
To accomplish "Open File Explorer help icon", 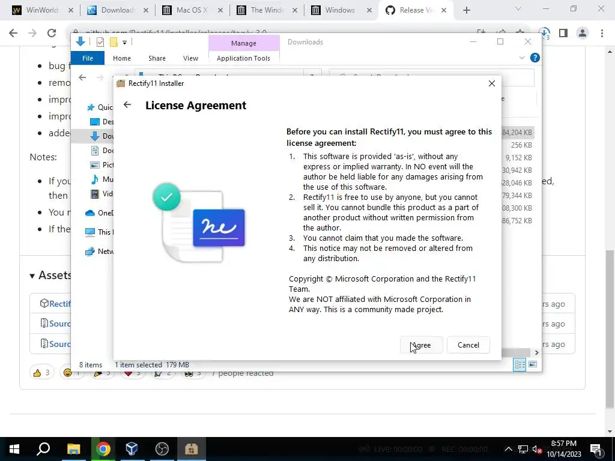I will [535, 58].
